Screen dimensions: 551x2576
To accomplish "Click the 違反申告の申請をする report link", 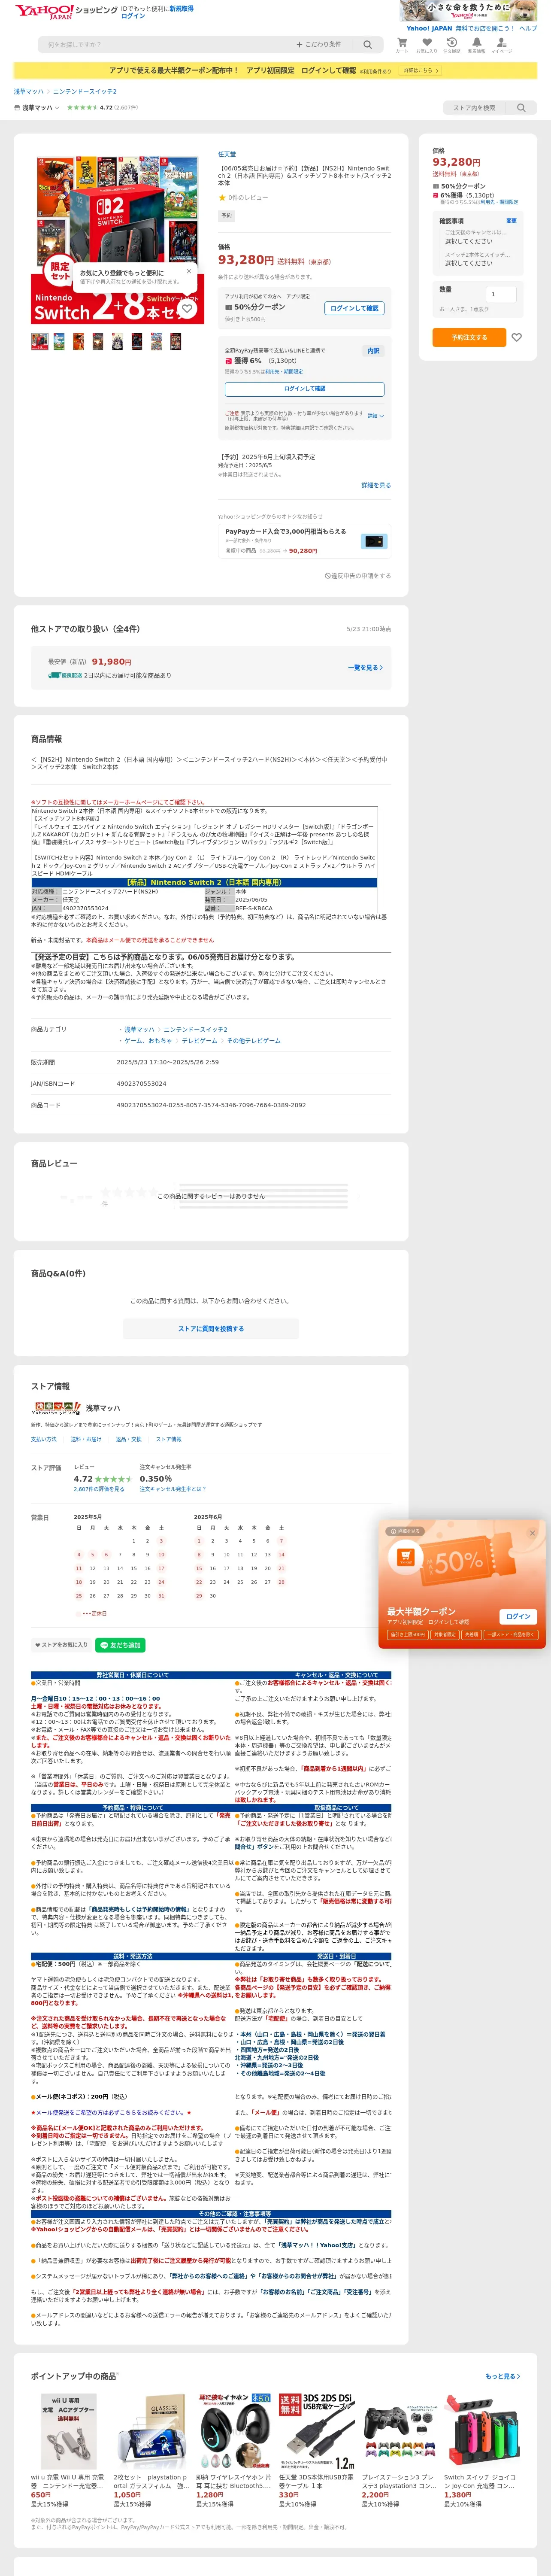I will 358,576.
